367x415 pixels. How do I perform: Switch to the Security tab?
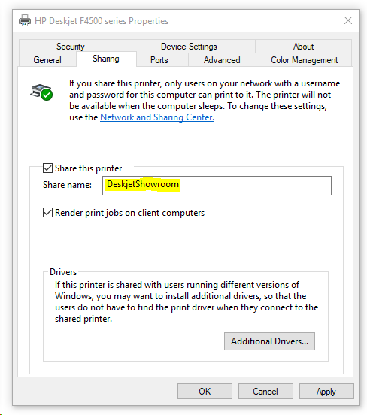pos(71,47)
